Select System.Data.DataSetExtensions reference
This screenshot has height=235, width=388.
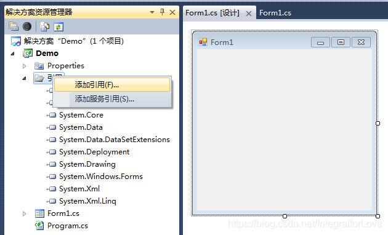(115, 140)
